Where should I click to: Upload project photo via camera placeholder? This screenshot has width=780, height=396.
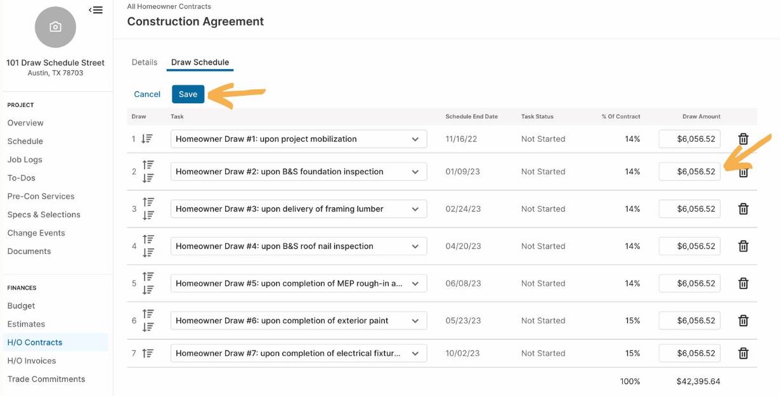click(55, 27)
